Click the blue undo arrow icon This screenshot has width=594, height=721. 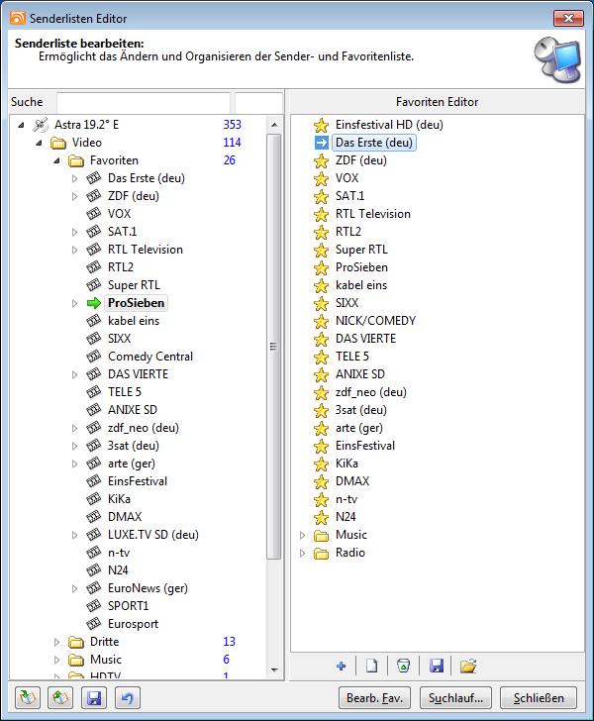click(128, 698)
